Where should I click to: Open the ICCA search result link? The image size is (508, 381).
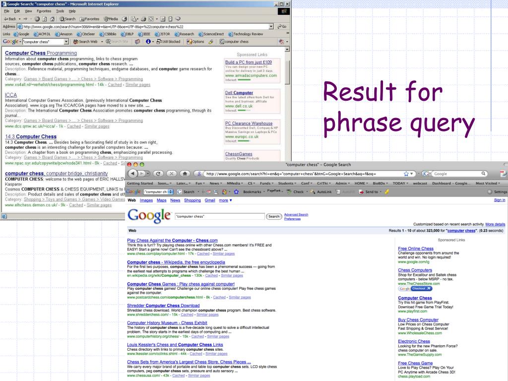[11, 95]
